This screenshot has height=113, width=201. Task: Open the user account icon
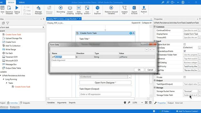point(183,2)
